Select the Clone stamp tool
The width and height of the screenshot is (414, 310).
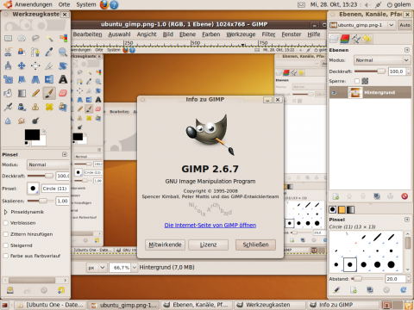[35, 107]
